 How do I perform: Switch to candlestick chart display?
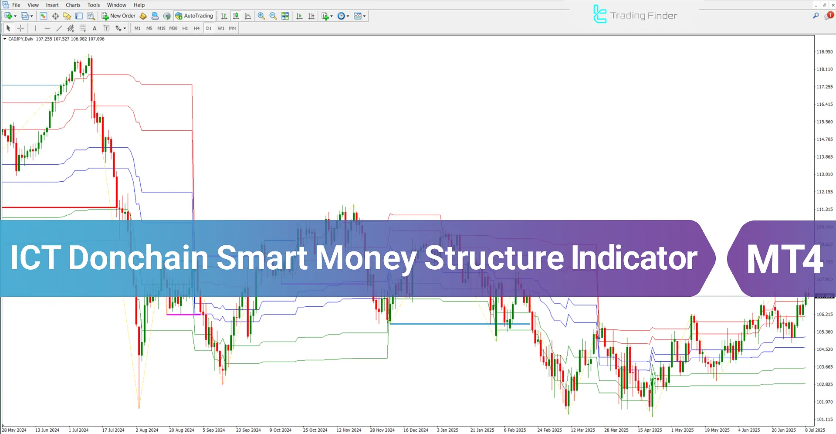coord(236,16)
